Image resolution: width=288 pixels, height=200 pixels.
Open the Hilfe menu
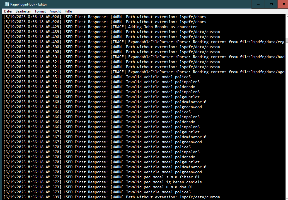click(x=68, y=11)
